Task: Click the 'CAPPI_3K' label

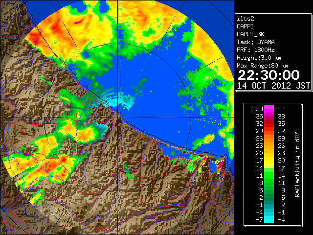Action: [x=250, y=34]
